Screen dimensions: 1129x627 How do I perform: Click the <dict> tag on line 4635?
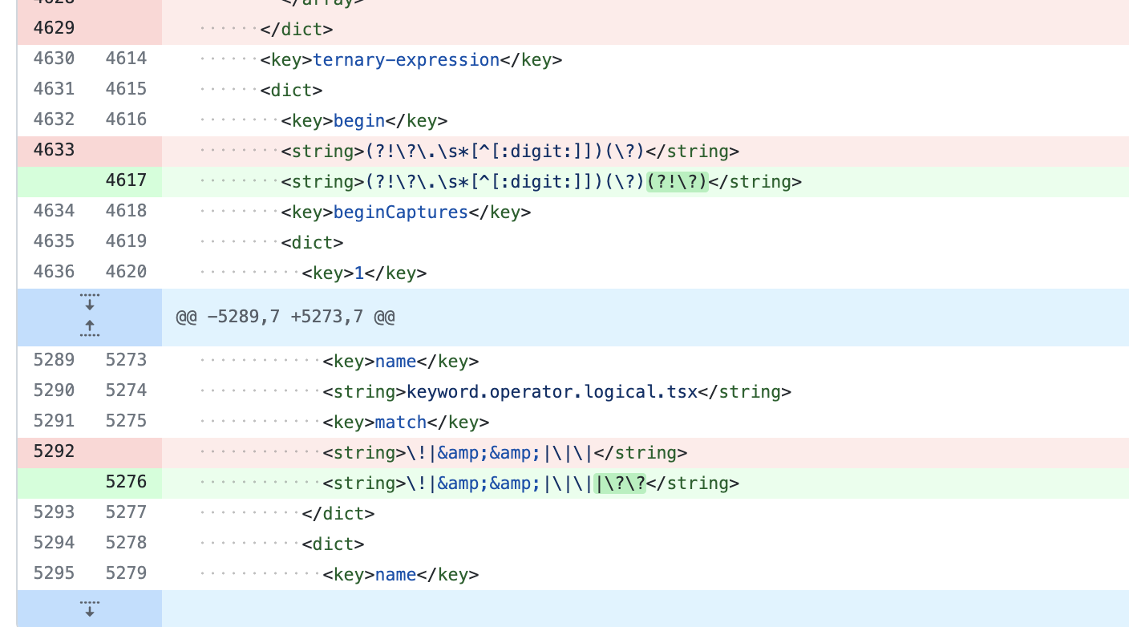coord(312,242)
